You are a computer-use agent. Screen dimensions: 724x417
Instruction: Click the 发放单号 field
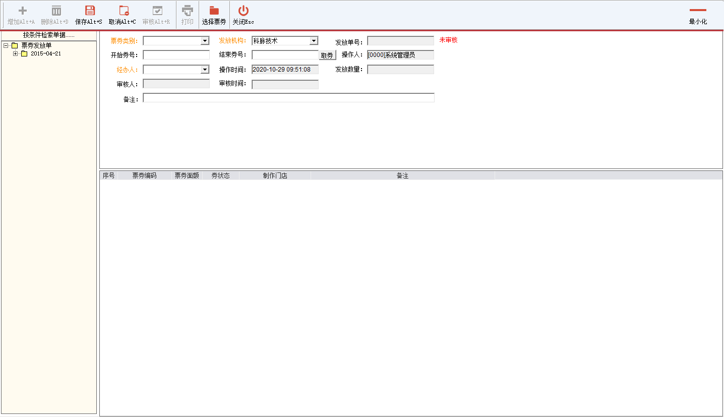click(x=401, y=41)
